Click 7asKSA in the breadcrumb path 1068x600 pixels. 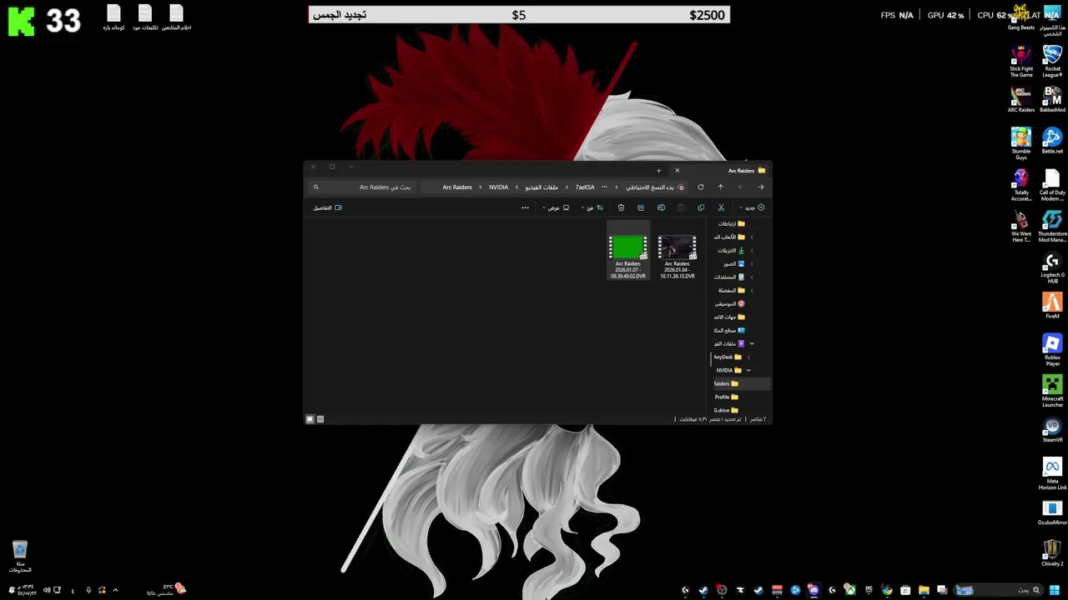pyautogui.click(x=585, y=187)
